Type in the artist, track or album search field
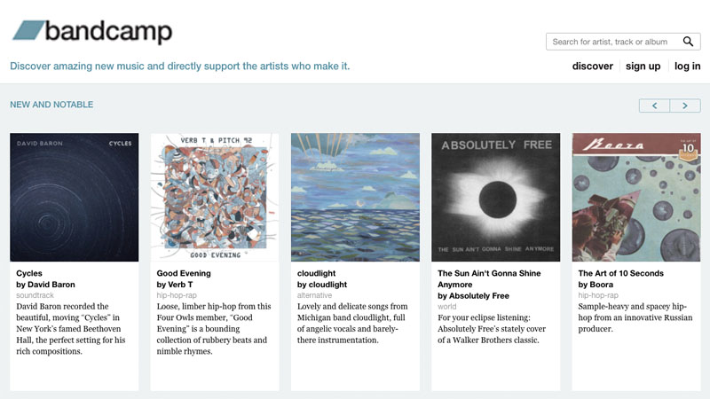Screen dimensions: 710x399 [612, 42]
